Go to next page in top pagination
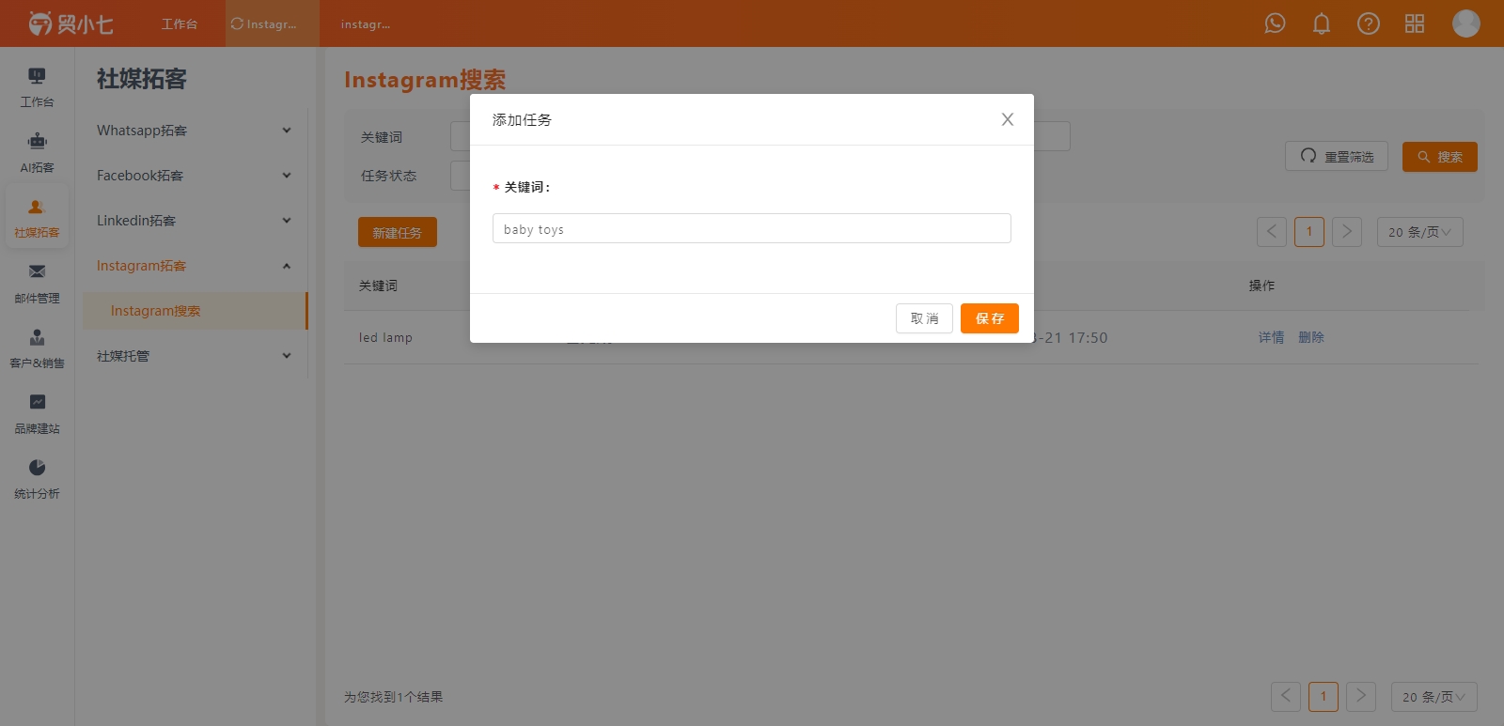Image resolution: width=1504 pixels, height=726 pixels. (1347, 232)
